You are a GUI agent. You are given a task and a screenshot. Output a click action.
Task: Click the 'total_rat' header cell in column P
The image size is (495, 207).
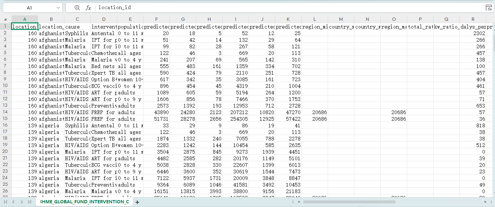420,26
